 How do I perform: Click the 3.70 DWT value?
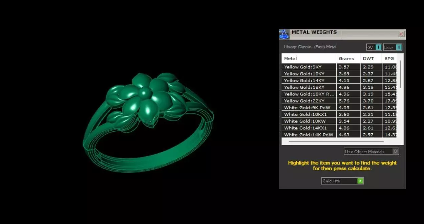(368, 101)
